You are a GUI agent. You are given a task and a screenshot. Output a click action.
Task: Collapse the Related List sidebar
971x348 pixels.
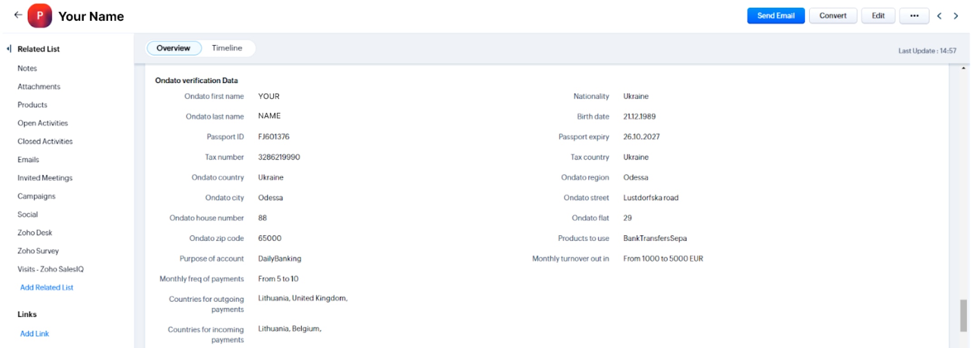(x=9, y=49)
